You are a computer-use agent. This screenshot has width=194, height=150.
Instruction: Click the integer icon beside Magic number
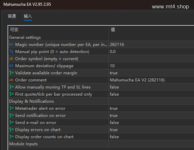coord(11,44)
